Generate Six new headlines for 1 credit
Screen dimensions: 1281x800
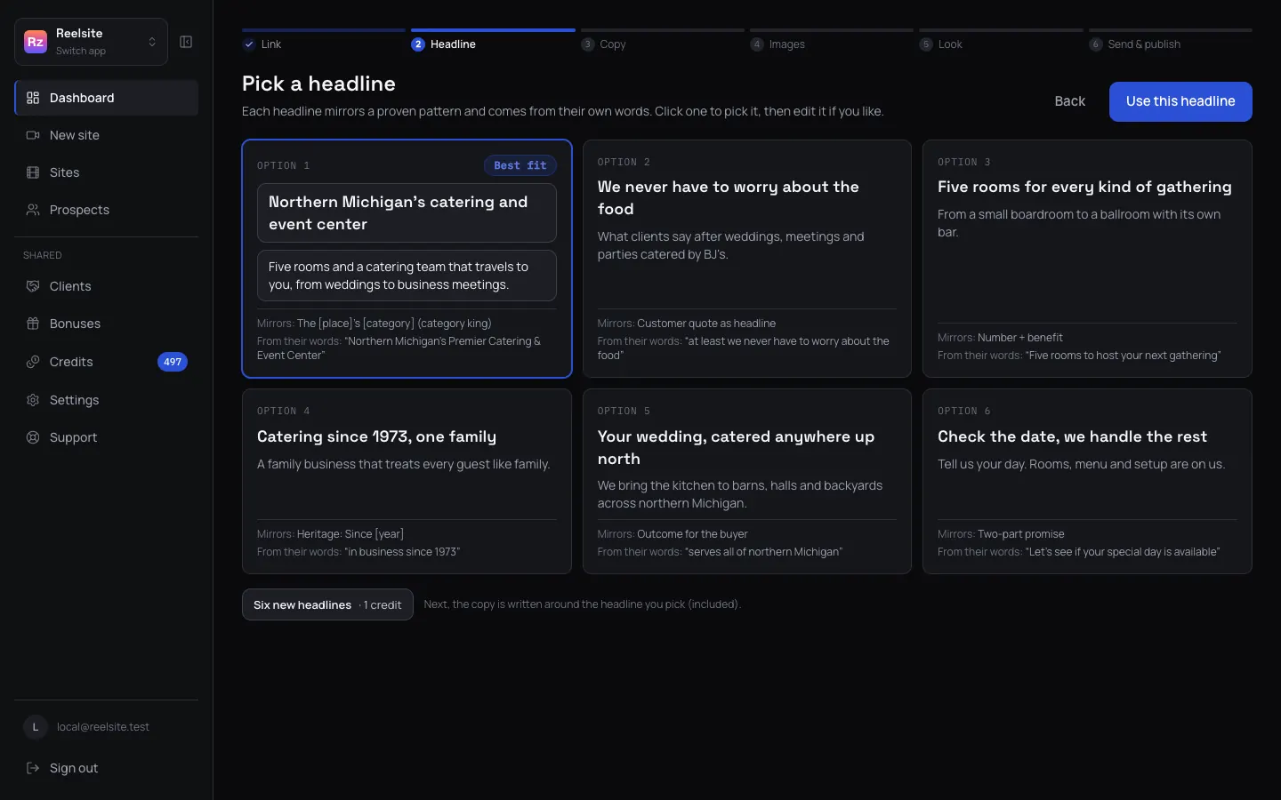pos(327,604)
